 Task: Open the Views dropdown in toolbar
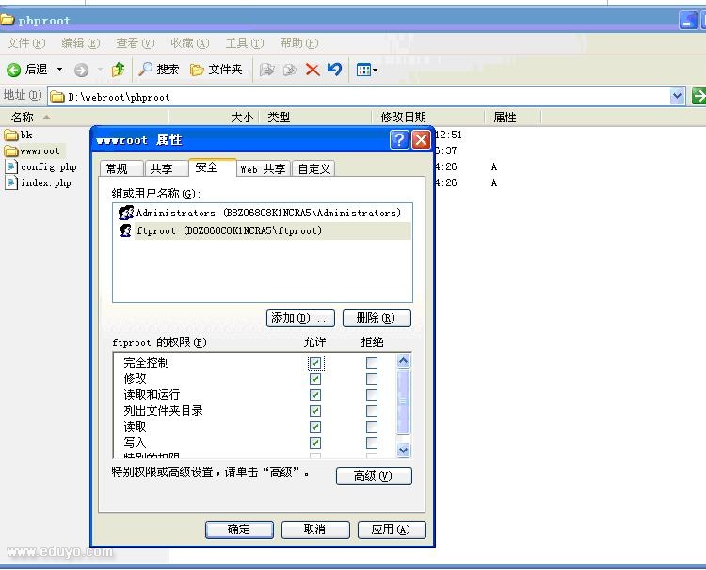pos(367,70)
